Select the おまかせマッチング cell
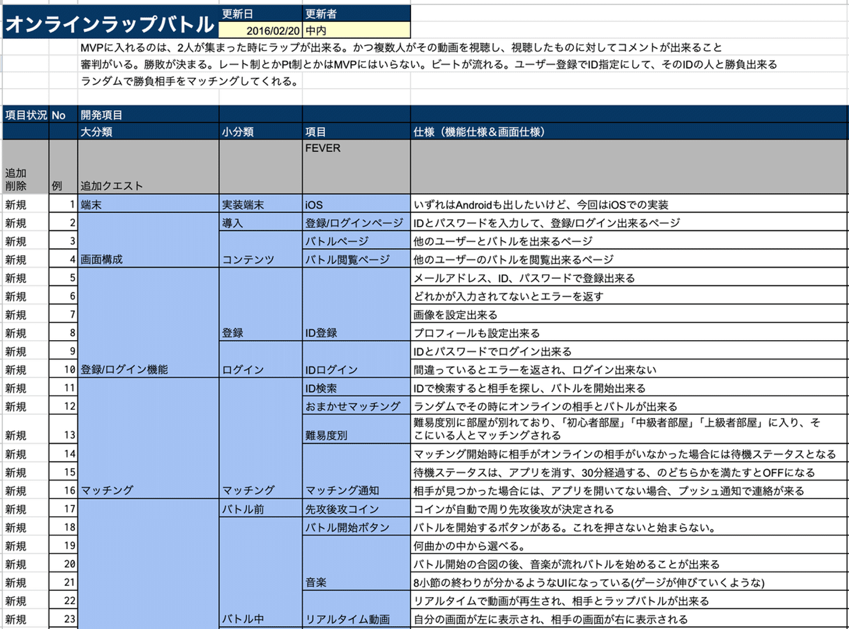The width and height of the screenshot is (849, 629). coord(356,406)
